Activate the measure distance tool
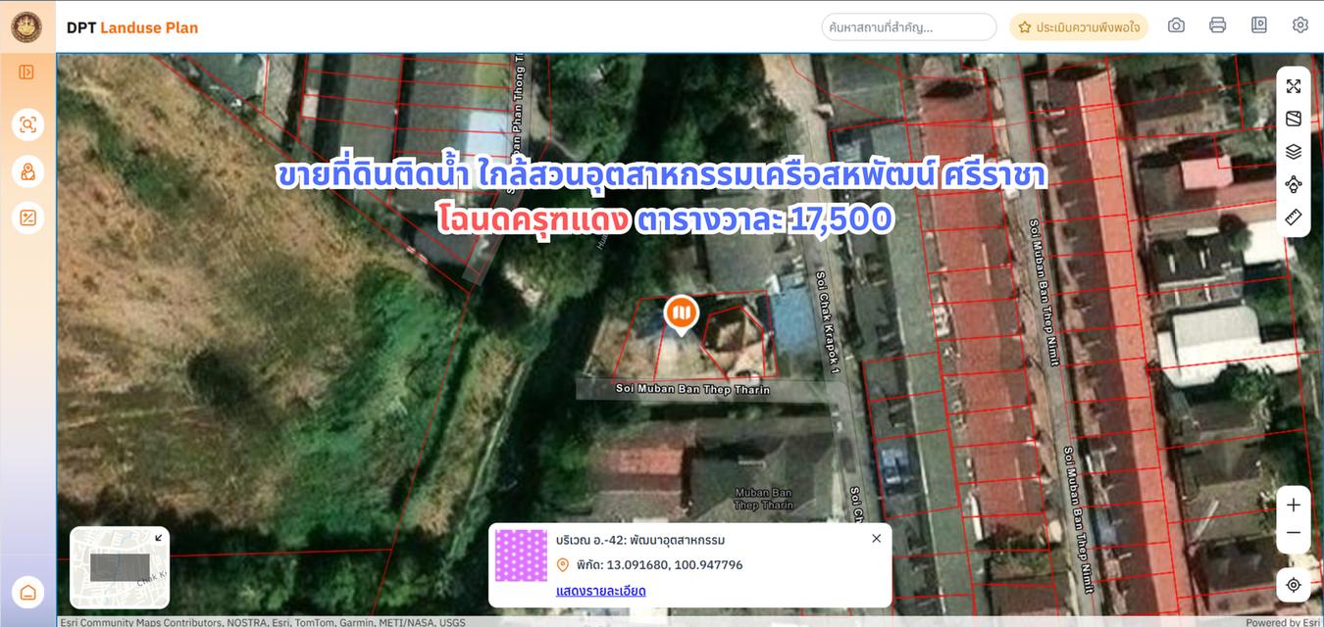The image size is (1324, 627). tap(1294, 217)
